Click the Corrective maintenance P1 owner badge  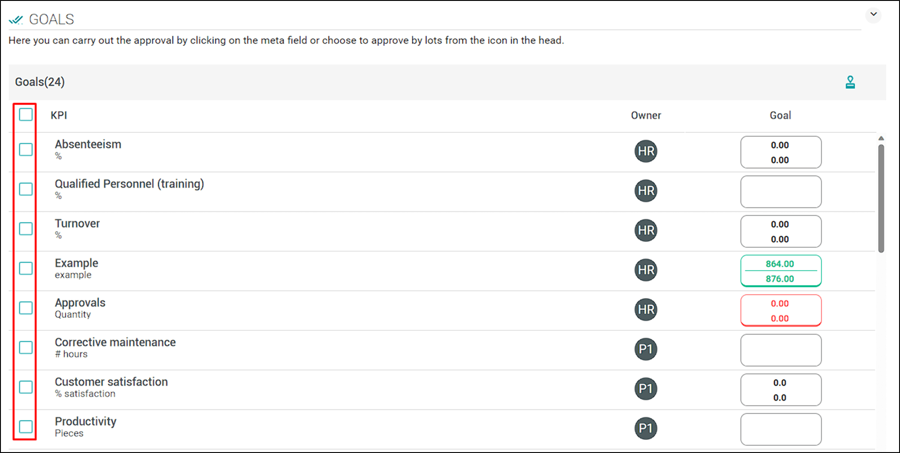[646, 349]
